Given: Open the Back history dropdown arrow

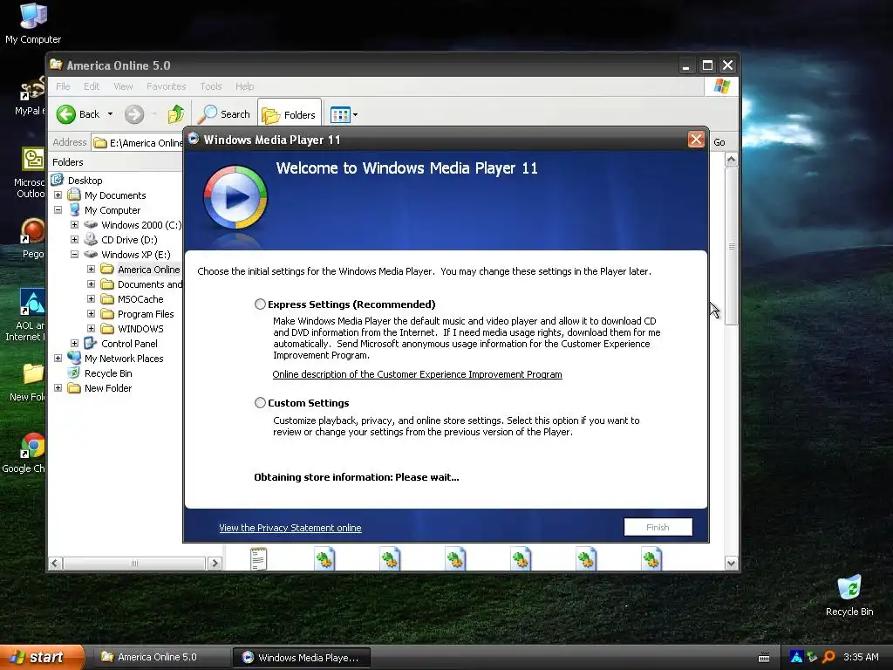Looking at the screenshot, I should 110,114.
